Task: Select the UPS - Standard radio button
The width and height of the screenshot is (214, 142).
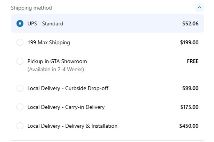Action: click(20, 23)
